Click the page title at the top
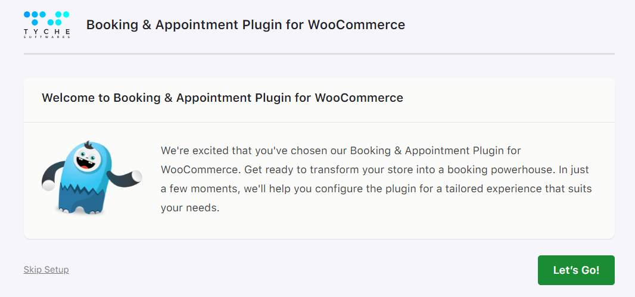Image resolution: width=635 pixels, height=297 pixels. 245,25
